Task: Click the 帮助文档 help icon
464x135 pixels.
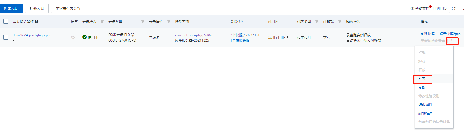Action: [412, 9]
